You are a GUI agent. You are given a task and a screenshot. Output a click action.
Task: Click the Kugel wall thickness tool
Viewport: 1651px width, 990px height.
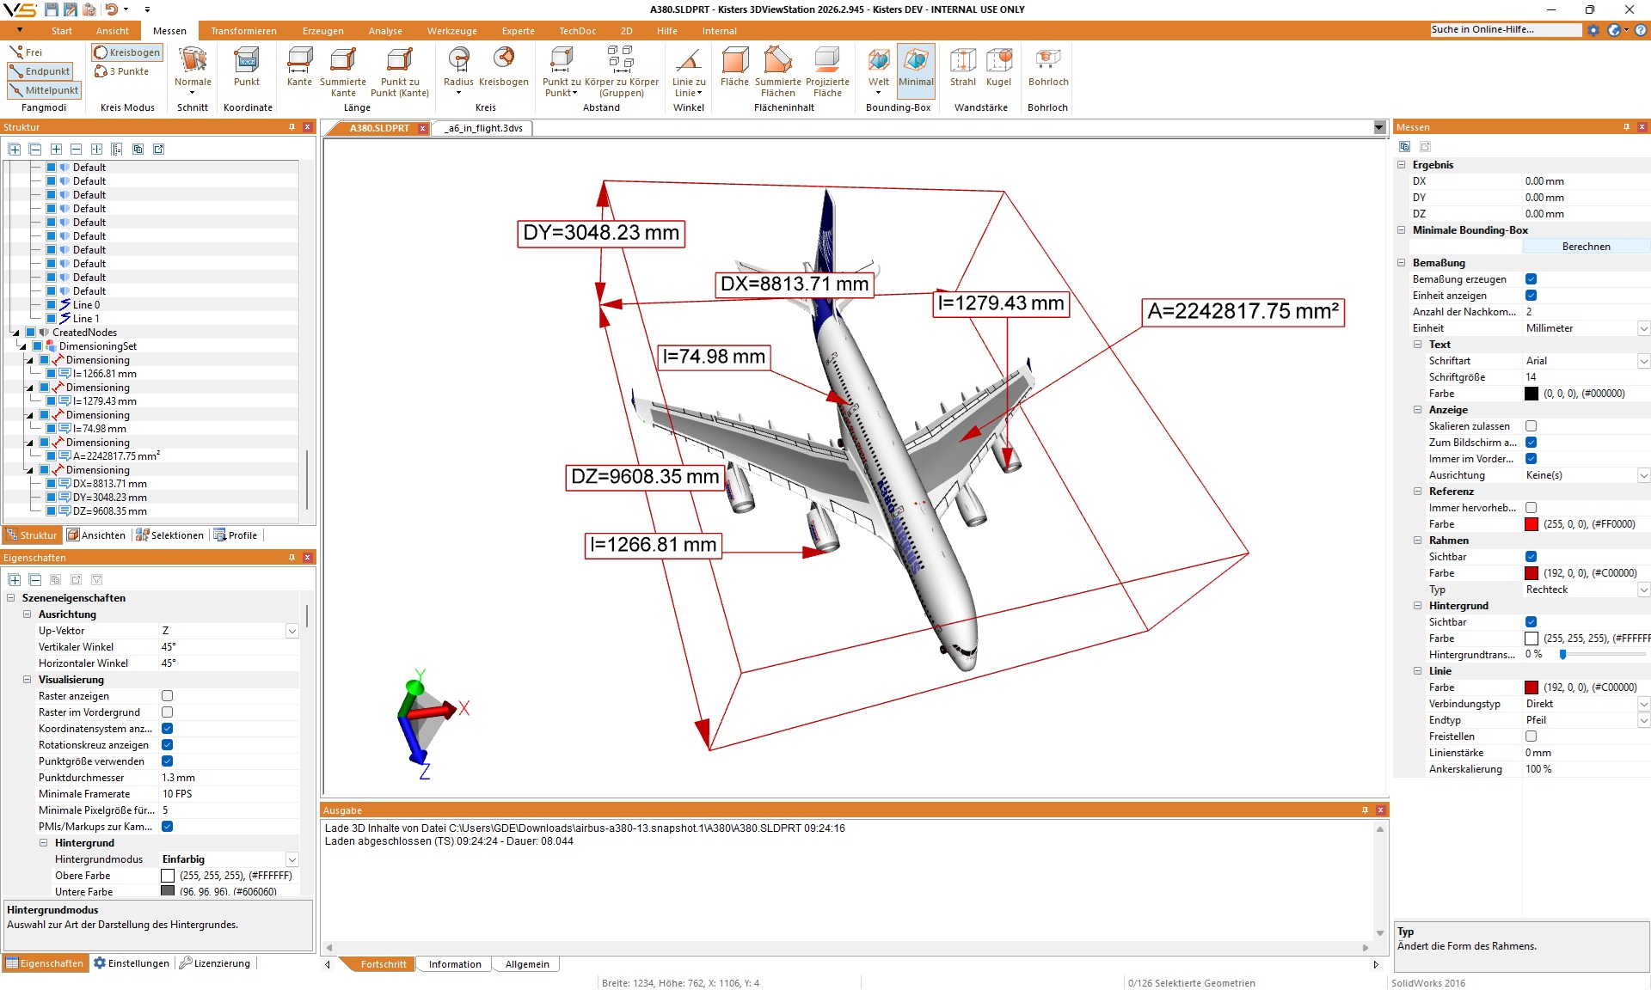tap(998, 66)
